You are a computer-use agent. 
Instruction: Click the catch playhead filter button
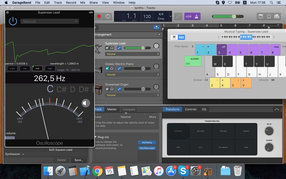157,28
